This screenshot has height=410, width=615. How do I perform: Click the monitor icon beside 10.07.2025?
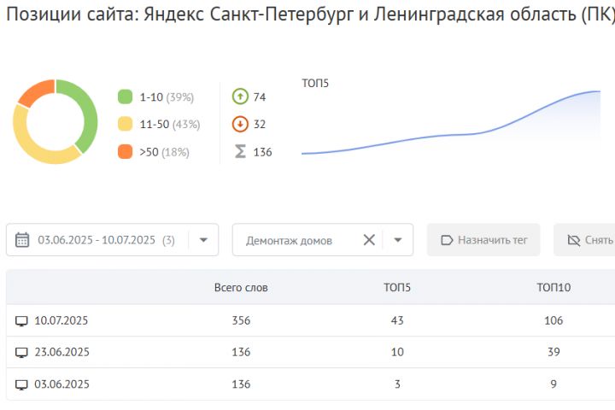pyautogui.click(x=21, y=321)
